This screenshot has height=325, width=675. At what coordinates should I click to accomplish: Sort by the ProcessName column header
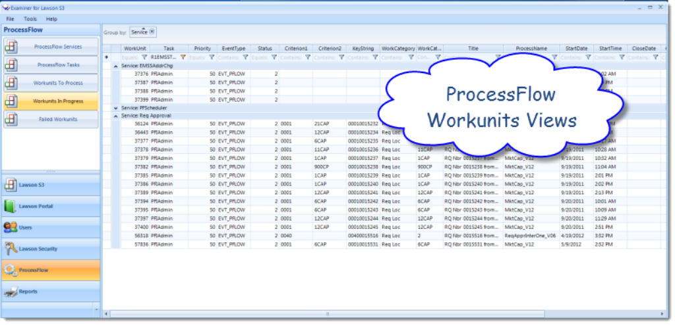[531, 49]
